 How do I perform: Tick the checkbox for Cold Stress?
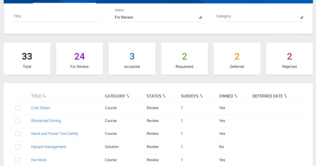[18, 108]
